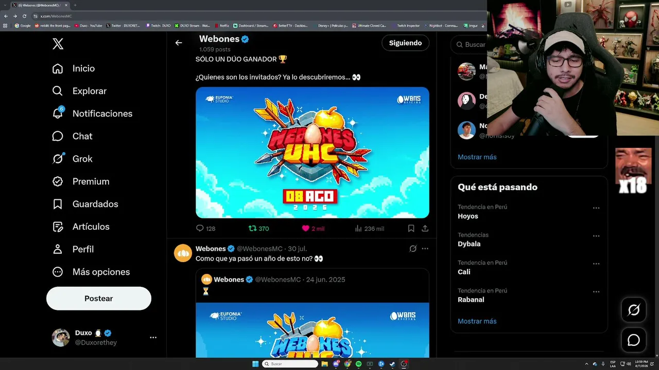Open File Explorer from the taskbar

click(x=324, y=364)
